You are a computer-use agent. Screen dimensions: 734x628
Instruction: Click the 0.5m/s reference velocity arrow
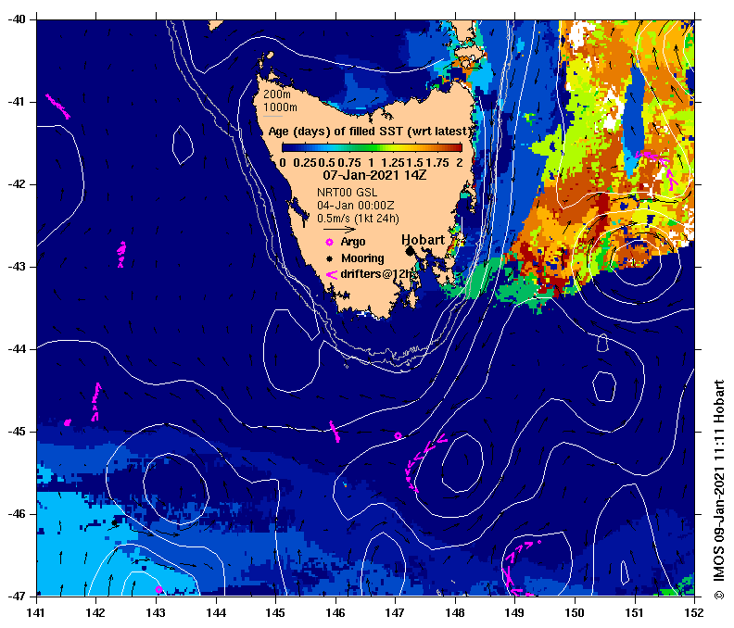click(x=340, y=230)
